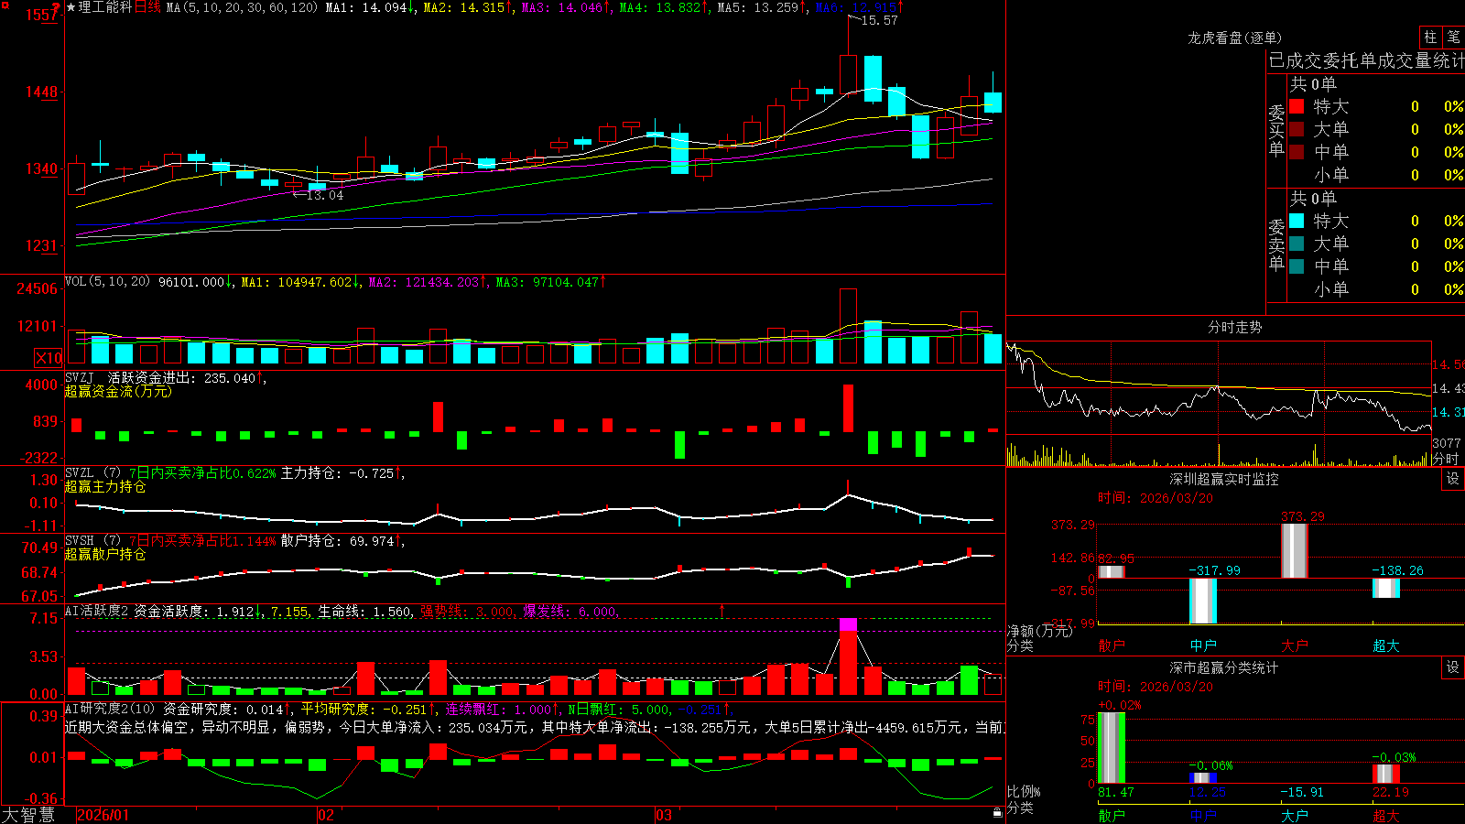Click 大户 label in the 实时监控 chart
1465x824 pixels.
click(x=1295, y=645)
